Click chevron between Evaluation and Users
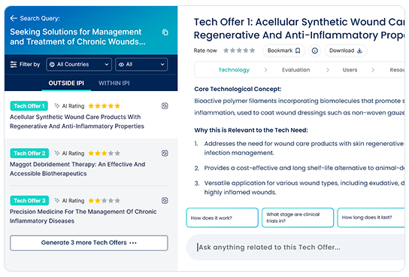 click(328, 70)
